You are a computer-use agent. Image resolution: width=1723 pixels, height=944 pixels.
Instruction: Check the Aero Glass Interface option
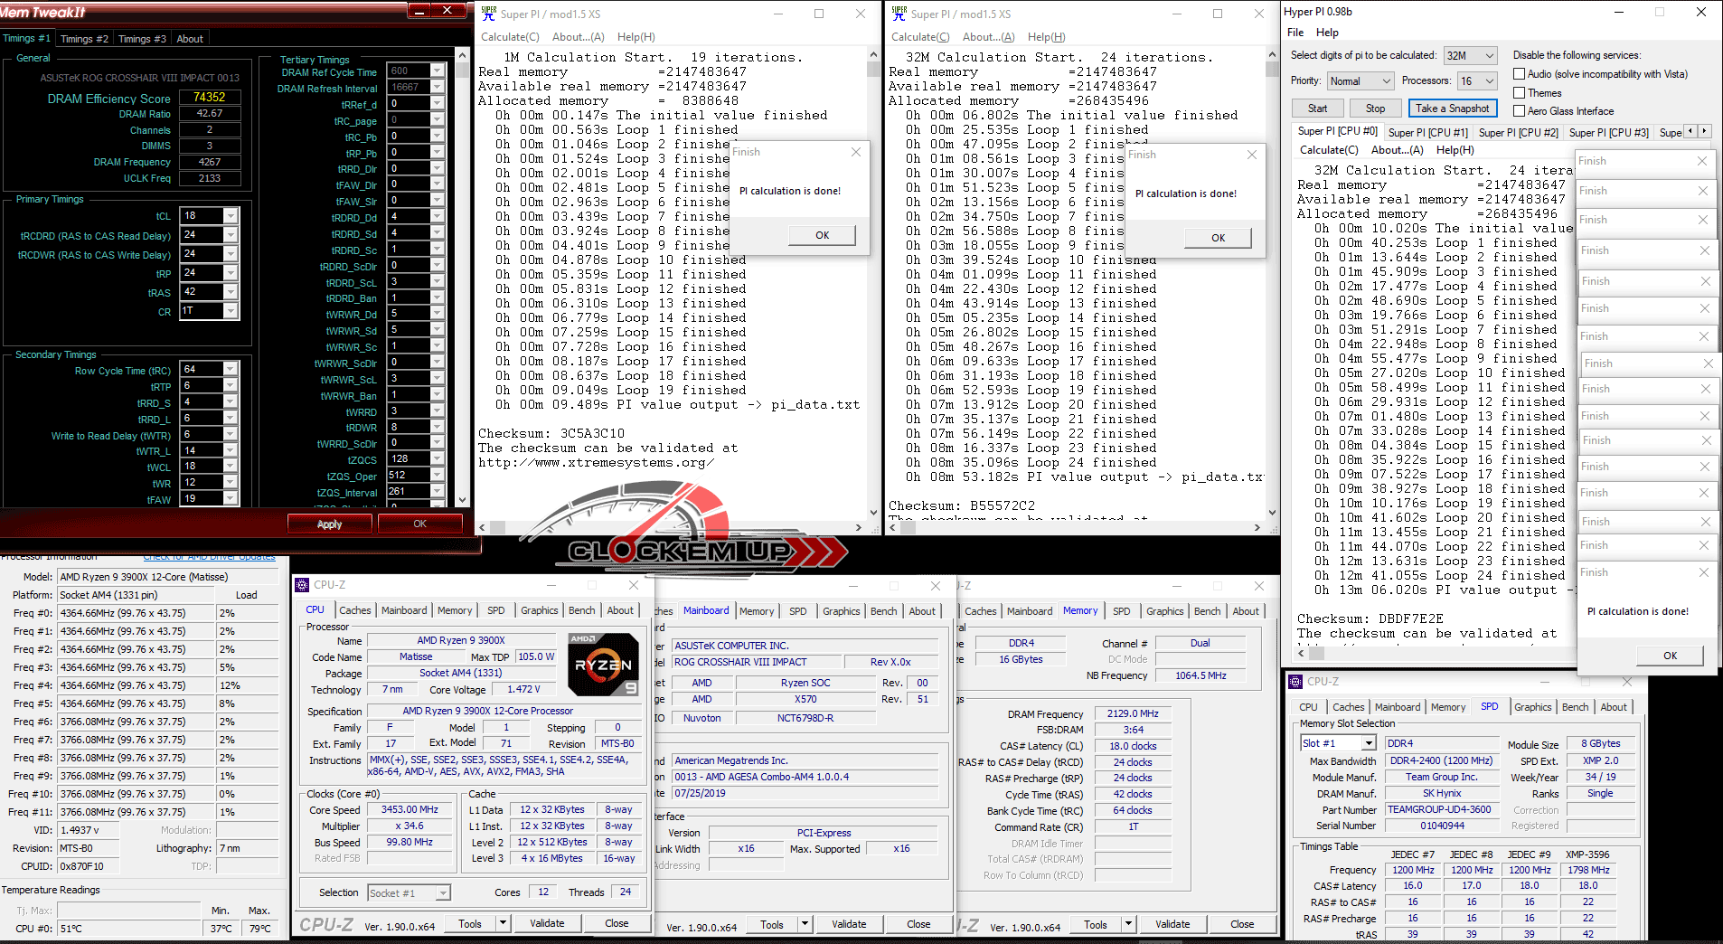pos(1520,111)
